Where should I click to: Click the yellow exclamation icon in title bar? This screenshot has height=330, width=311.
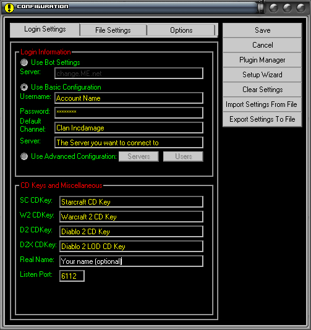[x=9, y=7]
